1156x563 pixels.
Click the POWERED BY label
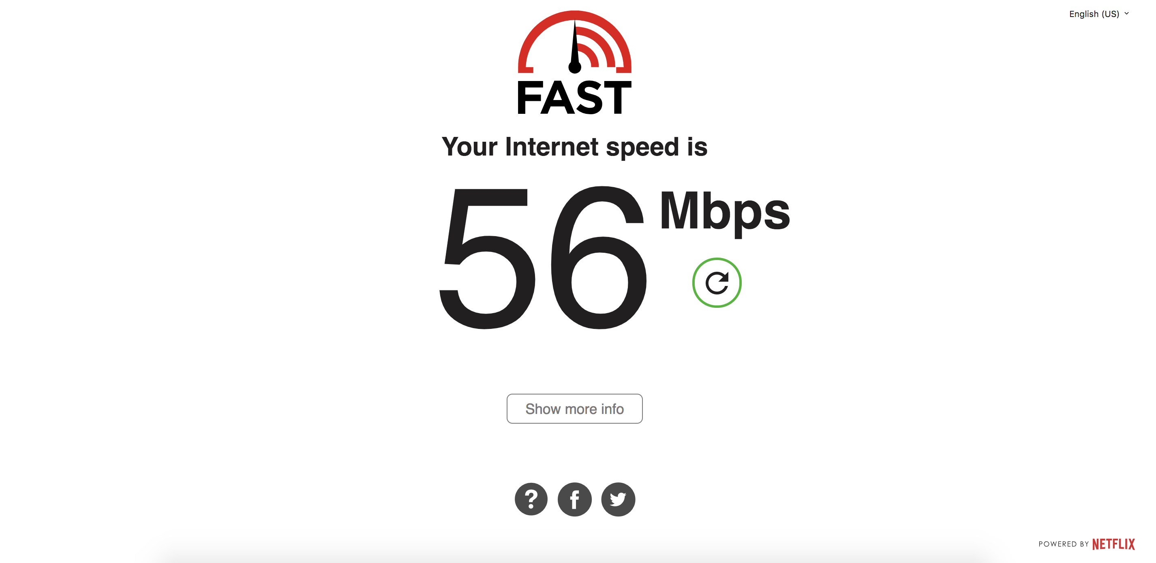pos(1064,544)
